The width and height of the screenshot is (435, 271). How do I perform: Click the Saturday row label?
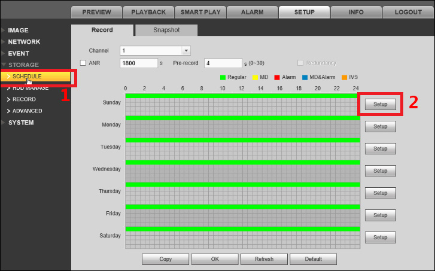click(x=110, y=236)
